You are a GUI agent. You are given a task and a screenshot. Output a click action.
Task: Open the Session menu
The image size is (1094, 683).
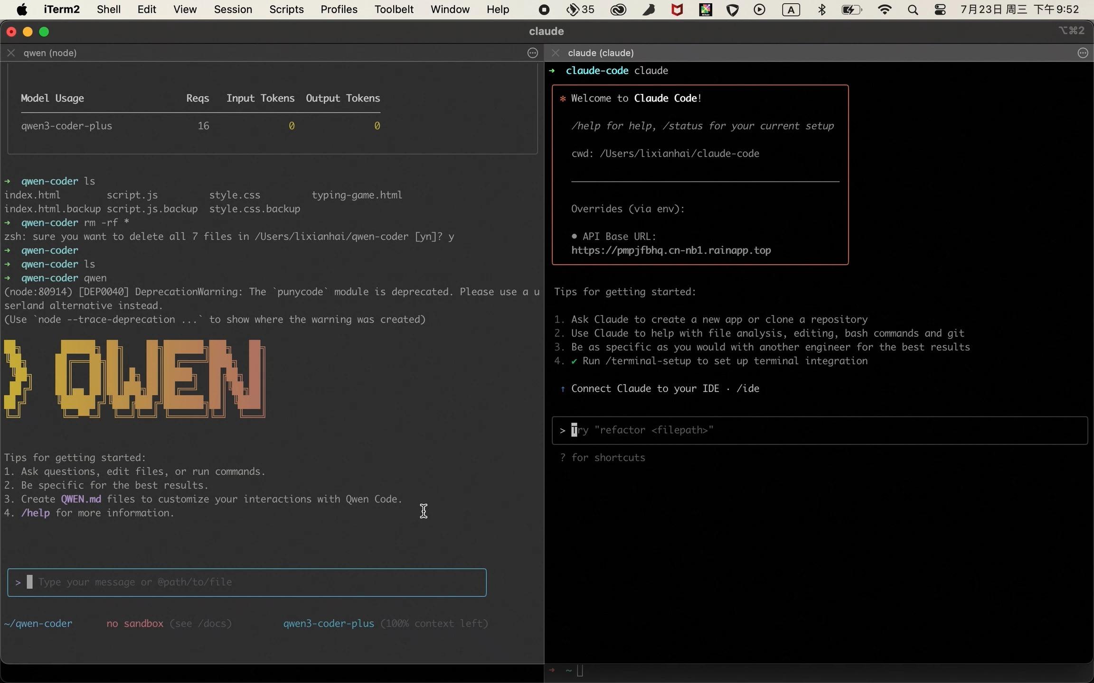coord(233,9)
